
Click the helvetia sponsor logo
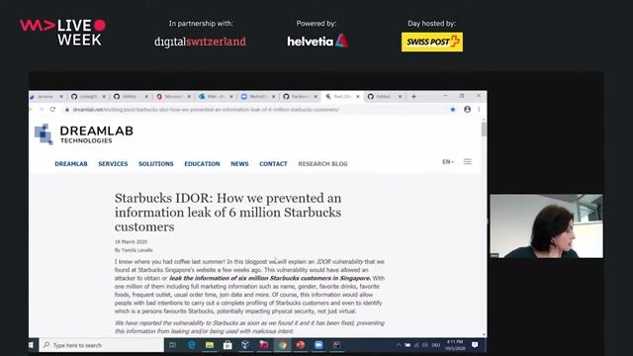point(317,41)
